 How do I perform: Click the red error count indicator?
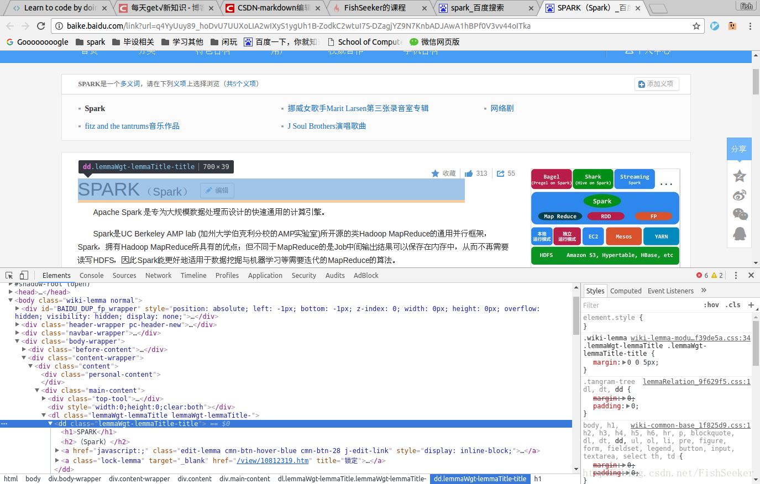click(702, 275)
